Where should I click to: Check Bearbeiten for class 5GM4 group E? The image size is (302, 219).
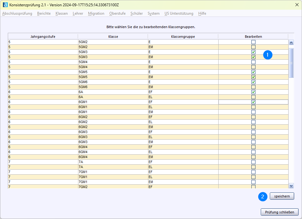[254, 62]
